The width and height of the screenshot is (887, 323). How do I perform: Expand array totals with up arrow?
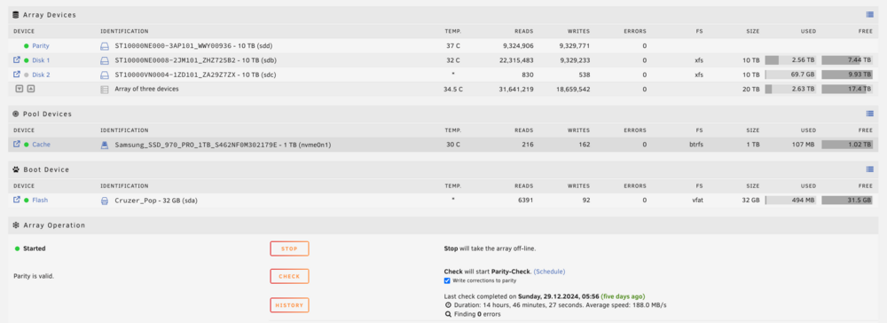click(x=30, y=88)
